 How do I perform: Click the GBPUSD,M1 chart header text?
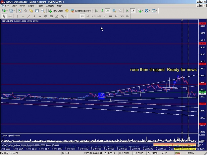(20, 21)
